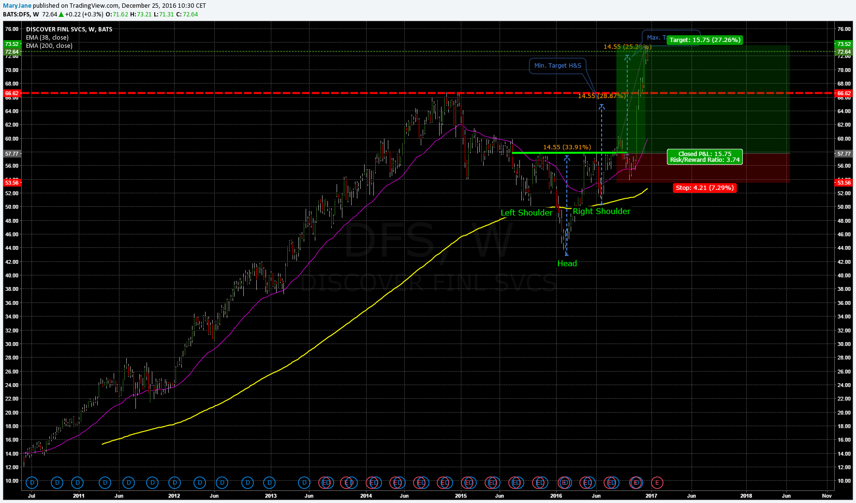
Task: Click the Head annotation text
Action: click(567, 263)
